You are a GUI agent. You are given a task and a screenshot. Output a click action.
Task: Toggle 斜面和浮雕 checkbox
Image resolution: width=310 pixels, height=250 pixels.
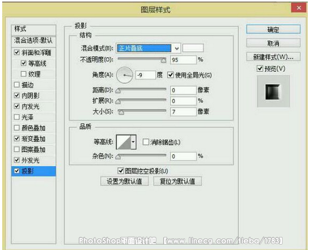coord(17,52)
